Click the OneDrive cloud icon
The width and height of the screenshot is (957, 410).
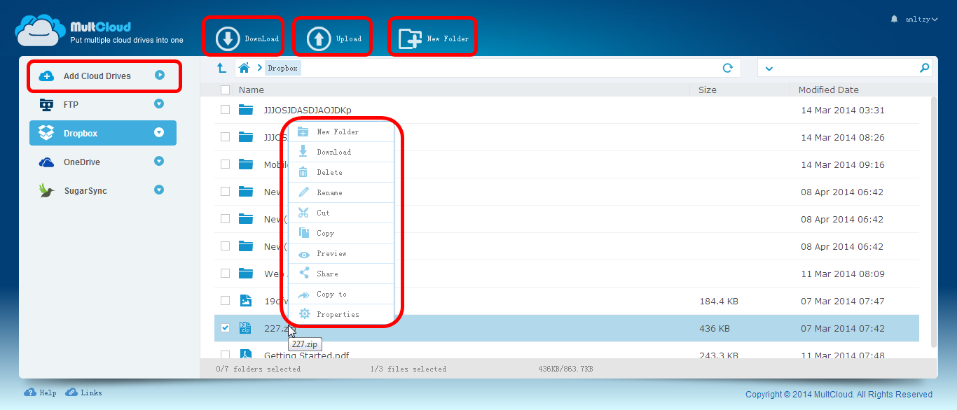click(x=46, y=162)
